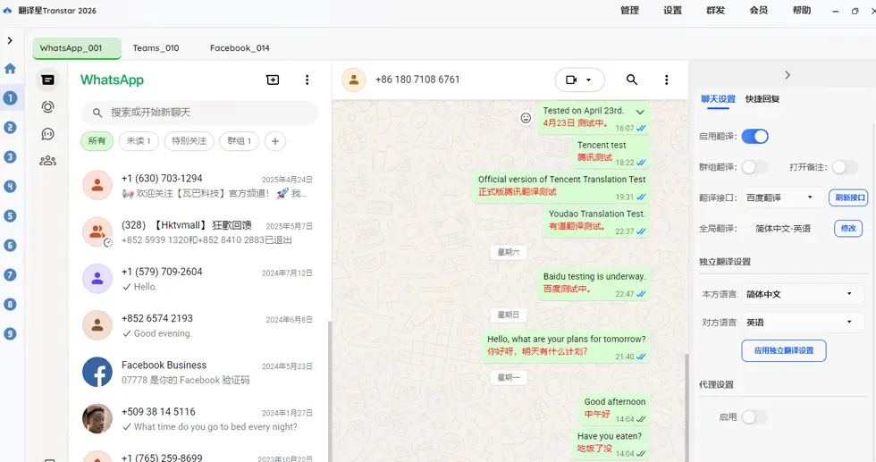The width and height of the screenshot is (876, 462).
Task: Select account slot number 6
Action: click(x=10, y=245)
